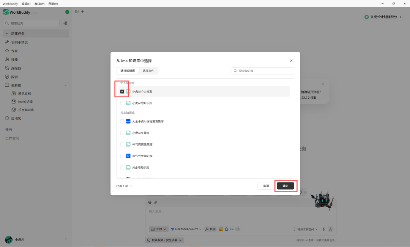Click 新建任务 in the sidebar
410x247 pixels.
[36, 33]
